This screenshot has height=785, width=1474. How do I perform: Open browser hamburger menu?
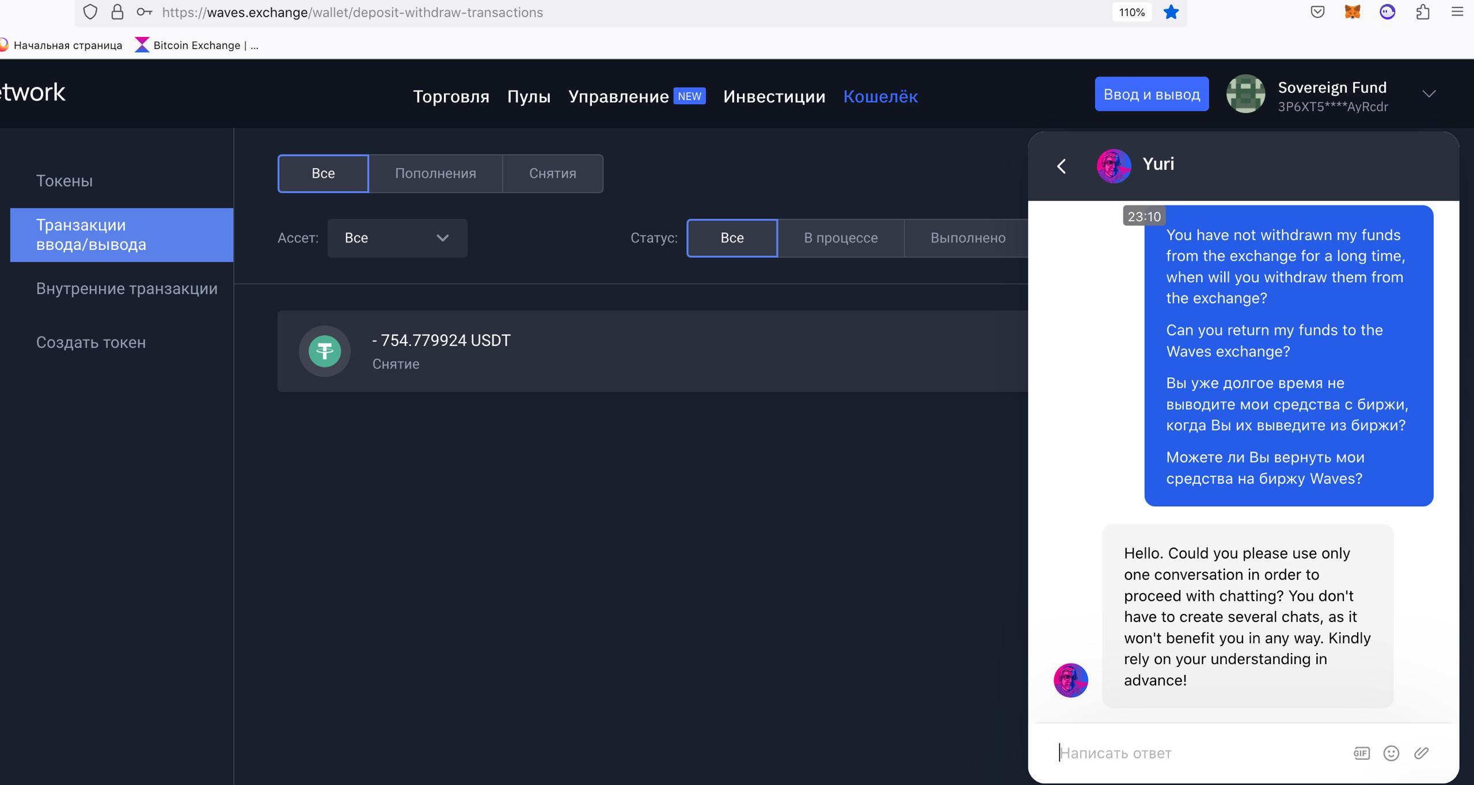tap(1457, 12)
